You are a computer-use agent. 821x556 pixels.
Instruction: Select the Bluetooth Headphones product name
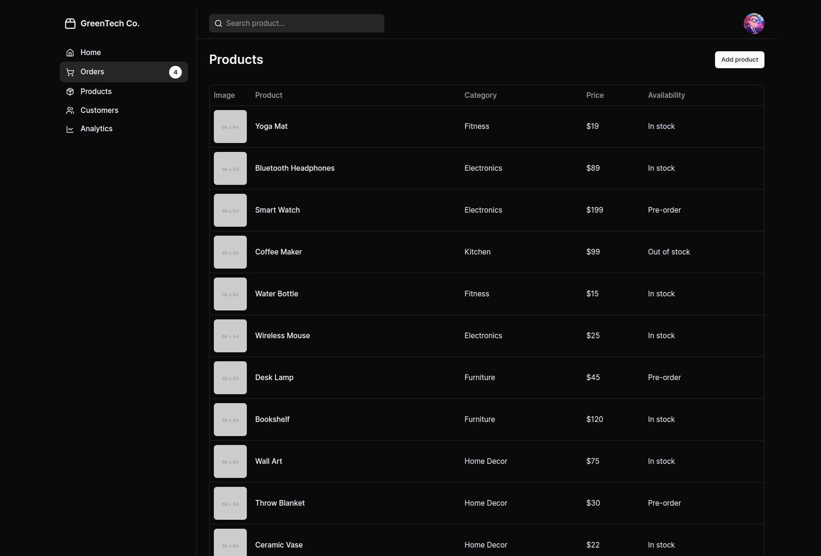(295, 168)
